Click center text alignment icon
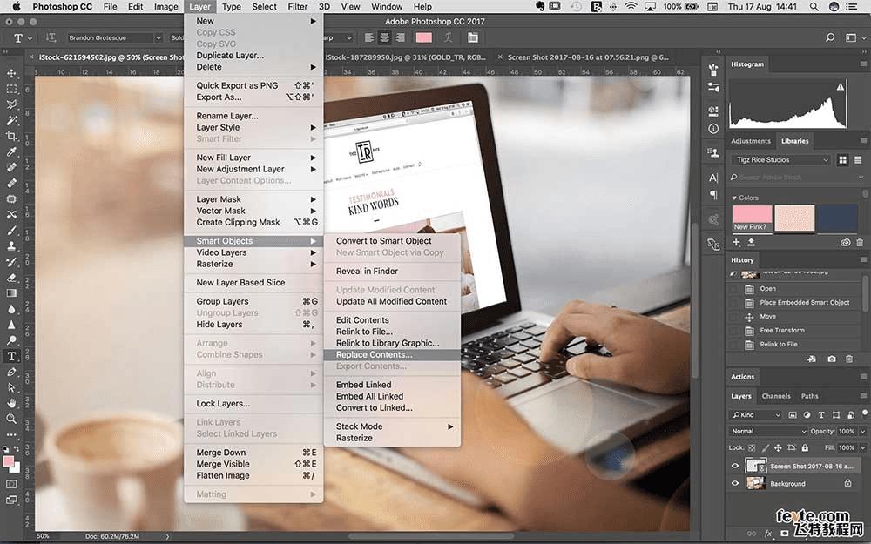 point(382,38)
